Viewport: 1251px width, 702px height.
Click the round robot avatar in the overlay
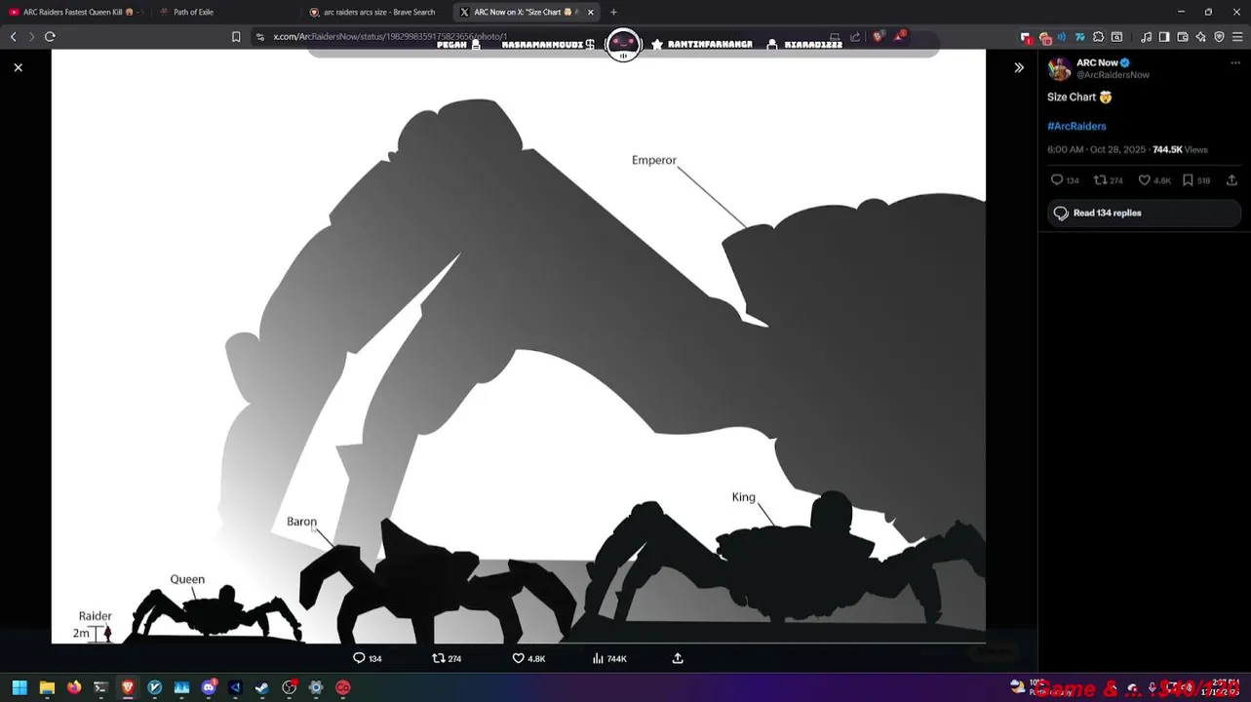click(x=623, y=45)
